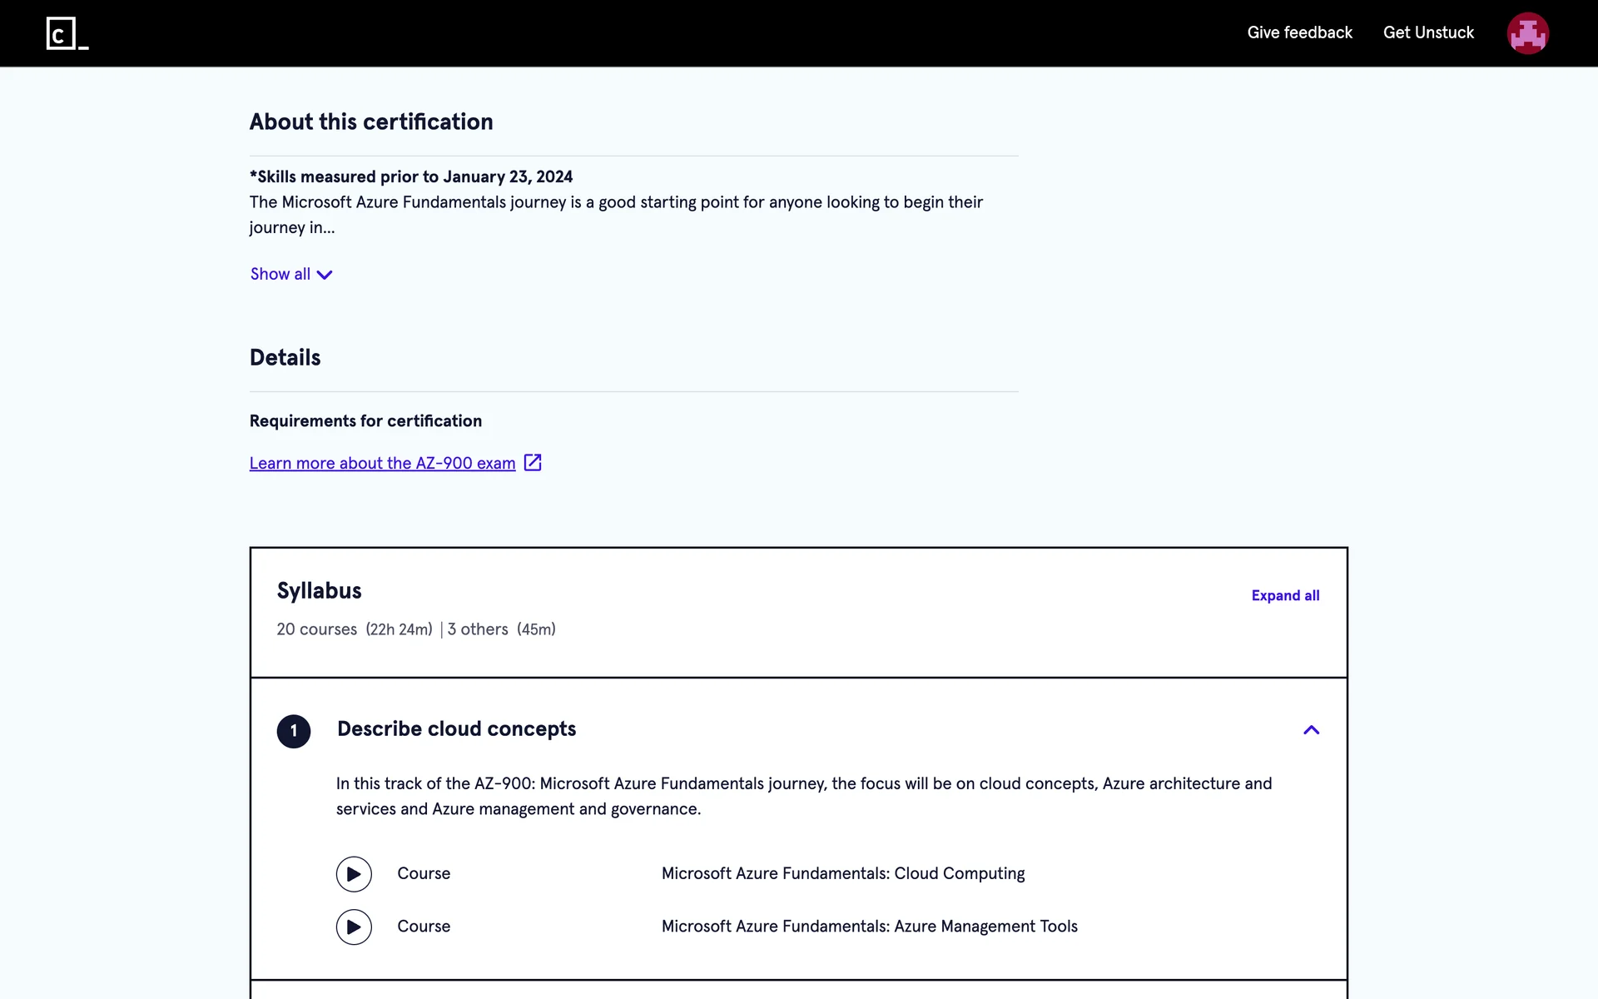Click external link icon beside AZ-900 exam

[x=533, y=463]
